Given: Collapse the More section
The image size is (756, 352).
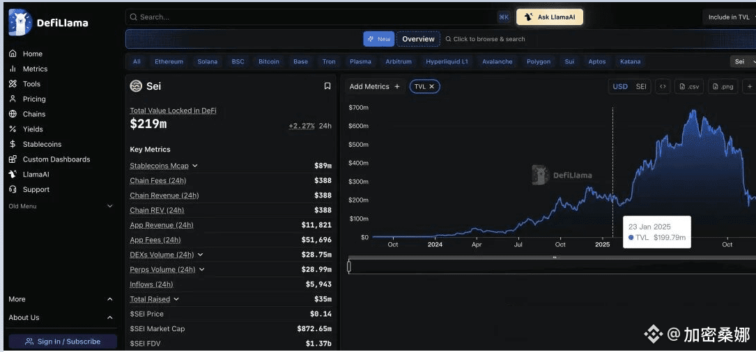Looking at the screenshot, I should pyautogui.click(x=109, y=299).
